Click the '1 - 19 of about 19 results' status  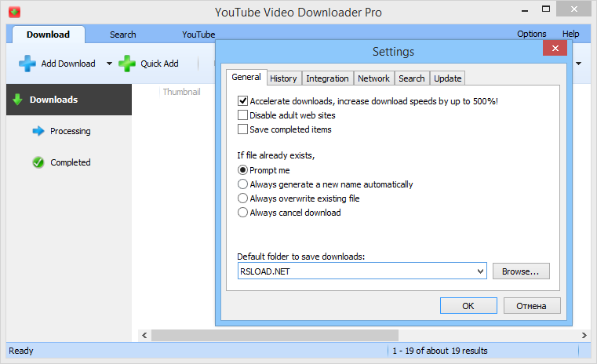pos(440,351)
